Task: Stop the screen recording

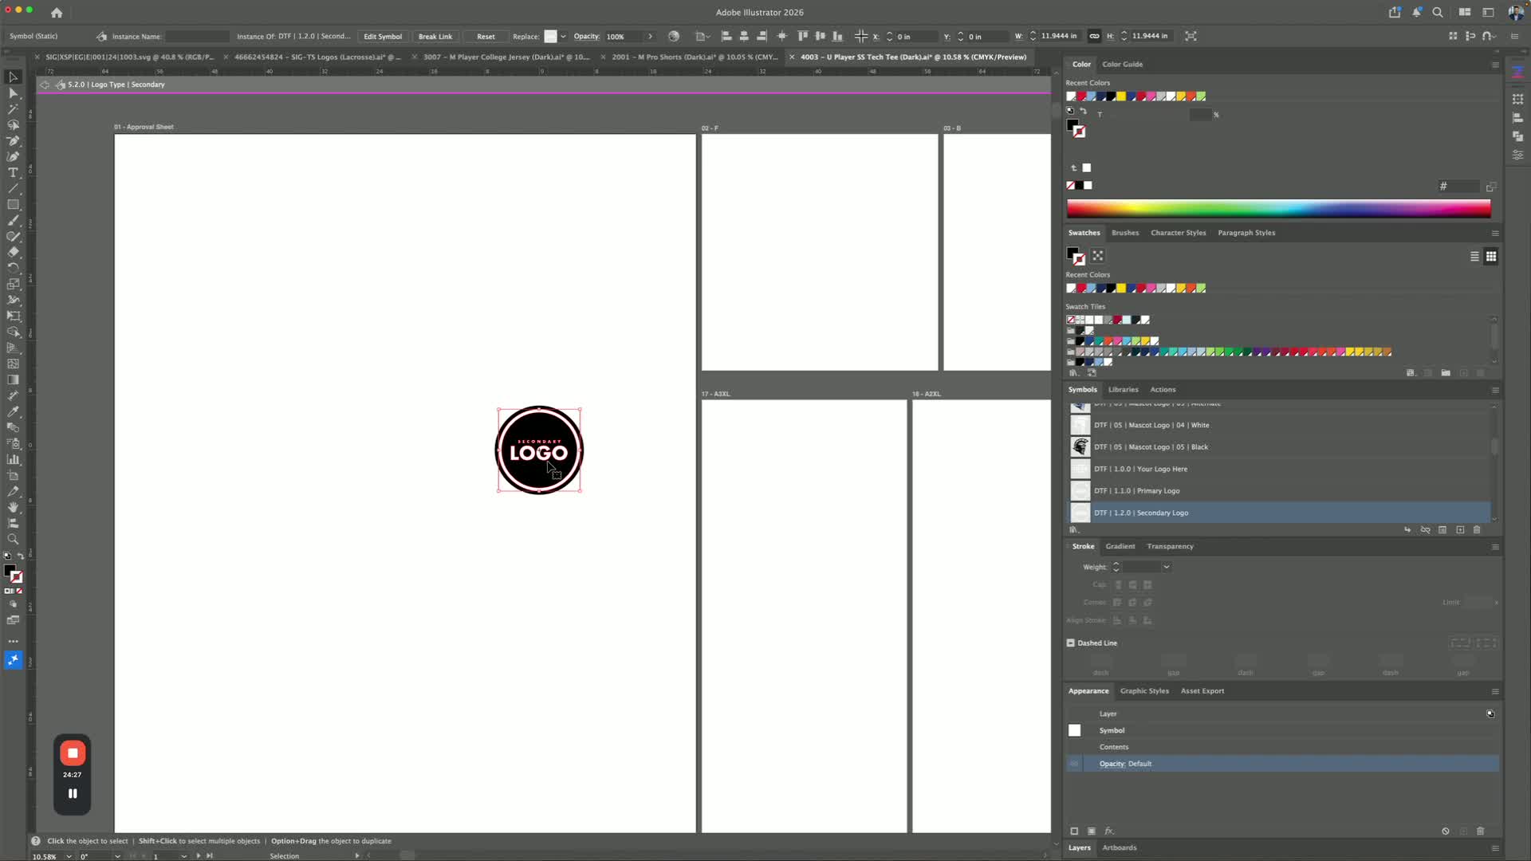Action: pyautogui.click(x=73, y=753)
